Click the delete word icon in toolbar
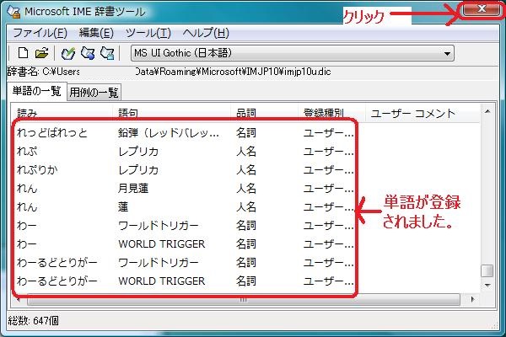The width and height of the screenshot is (506, 337). coord(107,53)
